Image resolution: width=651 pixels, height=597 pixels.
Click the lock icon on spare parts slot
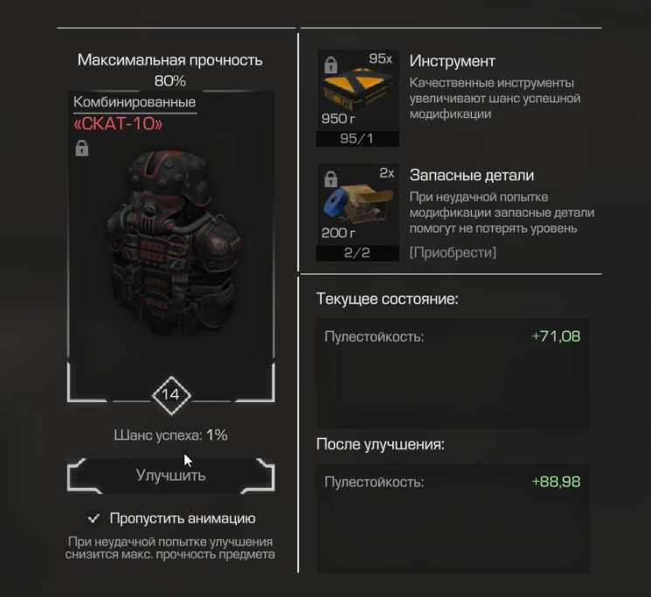pos(331,179)
